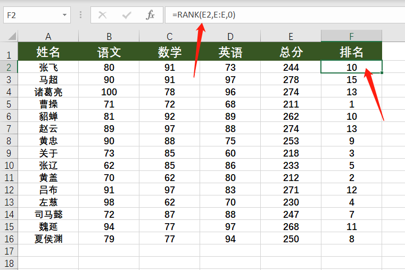Click the Name Box showing F2
This screenshot has width=405, height=270.
(x=37, y=15)
